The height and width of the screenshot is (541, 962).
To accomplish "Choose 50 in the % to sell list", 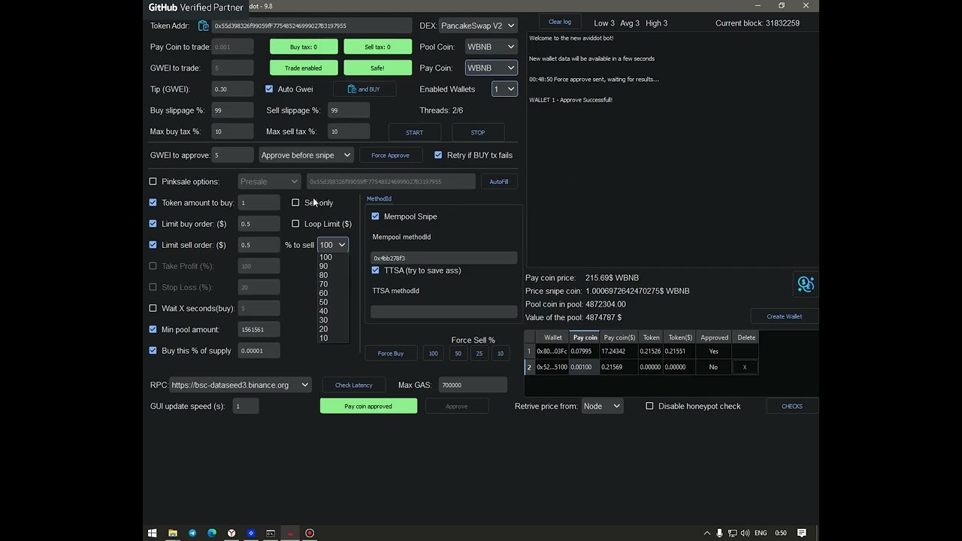I will pyautogui.click(x=332, y=302).
